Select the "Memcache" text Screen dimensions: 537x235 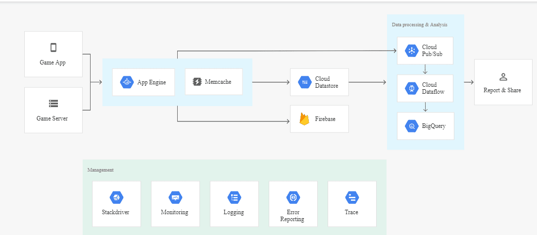(218, 82)
